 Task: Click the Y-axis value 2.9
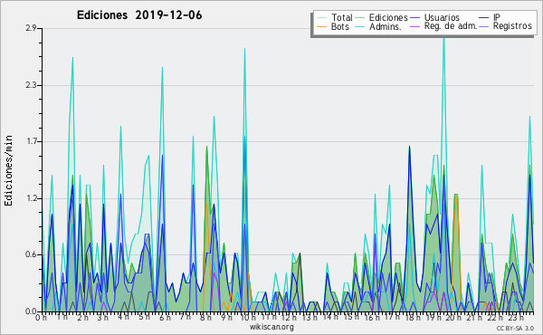(x=31, y=28)
